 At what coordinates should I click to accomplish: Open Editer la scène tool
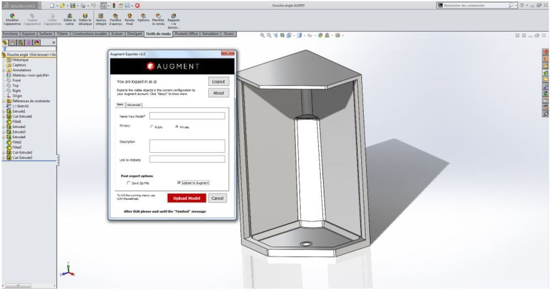pos(70,19)
